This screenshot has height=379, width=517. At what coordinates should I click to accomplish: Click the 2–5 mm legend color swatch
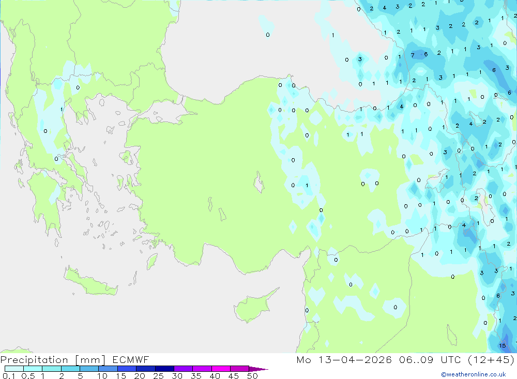click(70, 369)
